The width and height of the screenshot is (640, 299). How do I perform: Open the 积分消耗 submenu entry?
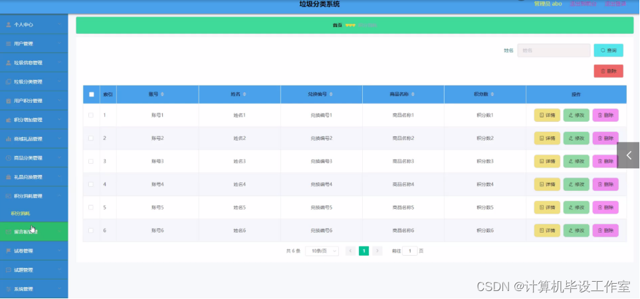tap(21, 213)
